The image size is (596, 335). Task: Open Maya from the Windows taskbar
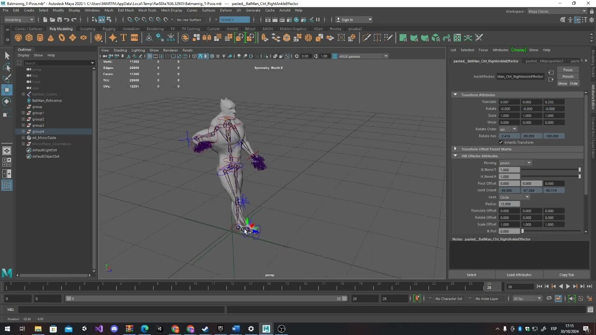pos(266,329)
